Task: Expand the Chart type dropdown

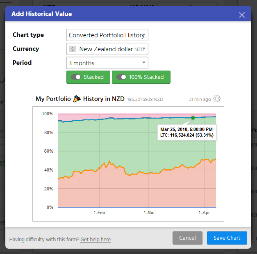Action: coord(107,35)
